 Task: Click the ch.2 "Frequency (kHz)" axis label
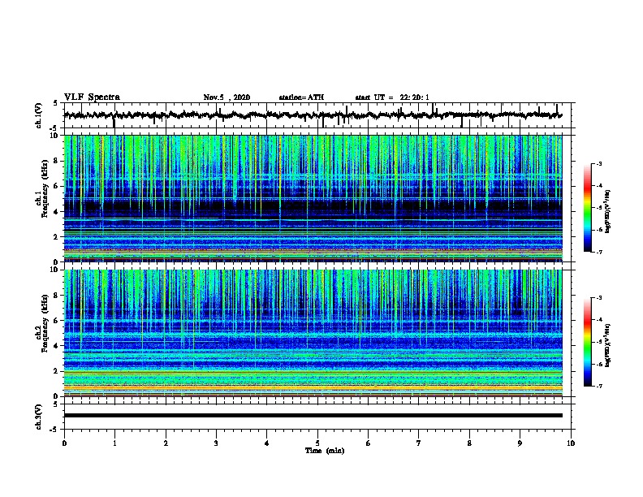pos(45,323)
